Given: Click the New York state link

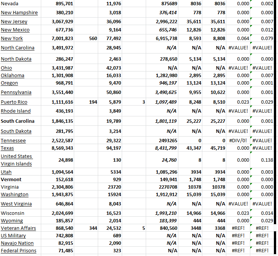Looking at the screenshot, I should 12,39.
